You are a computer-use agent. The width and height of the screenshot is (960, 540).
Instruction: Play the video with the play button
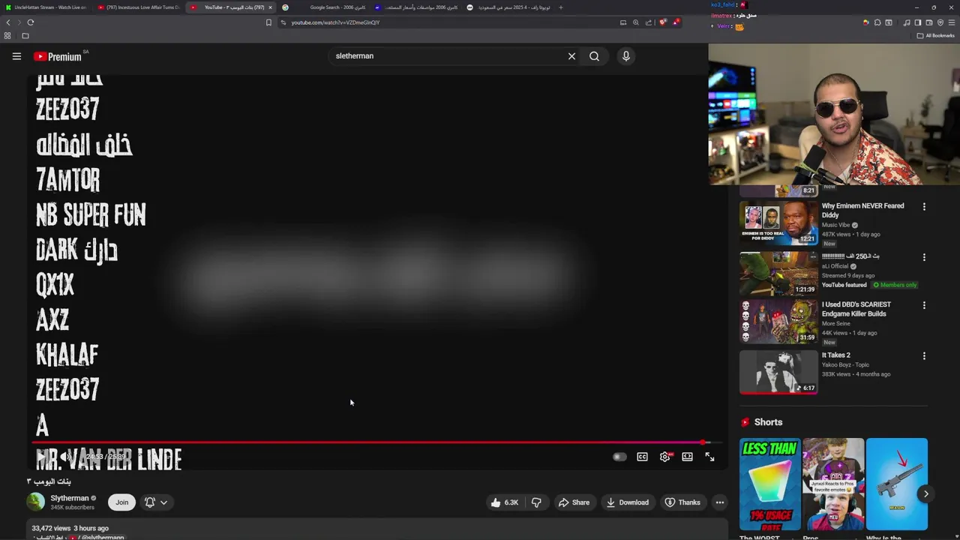(x=42, y=457)
